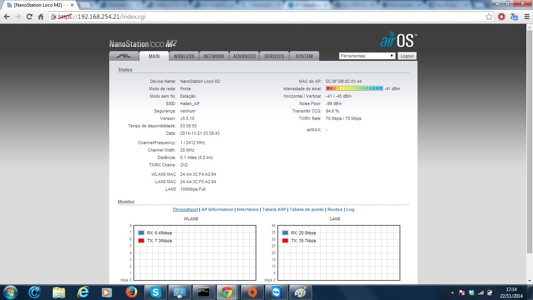
Task: Click the uptime value 03:58:55
Action: (188, 126)
